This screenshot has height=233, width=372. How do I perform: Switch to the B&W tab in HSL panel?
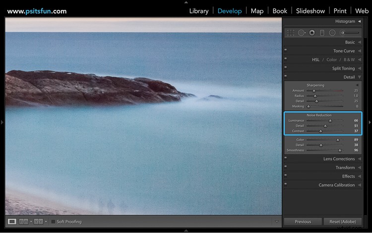tap(349, 60)
